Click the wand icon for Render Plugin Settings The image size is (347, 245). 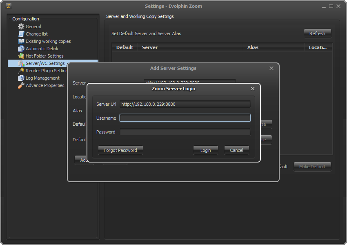click(21, 71)
